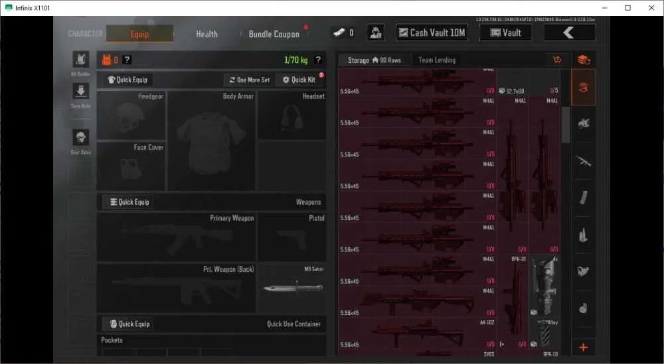Image resolution: width=664 pixels, height=364 pixels.
Task: Select the 12.7x99 ammo item in storage
Action: 529,83
